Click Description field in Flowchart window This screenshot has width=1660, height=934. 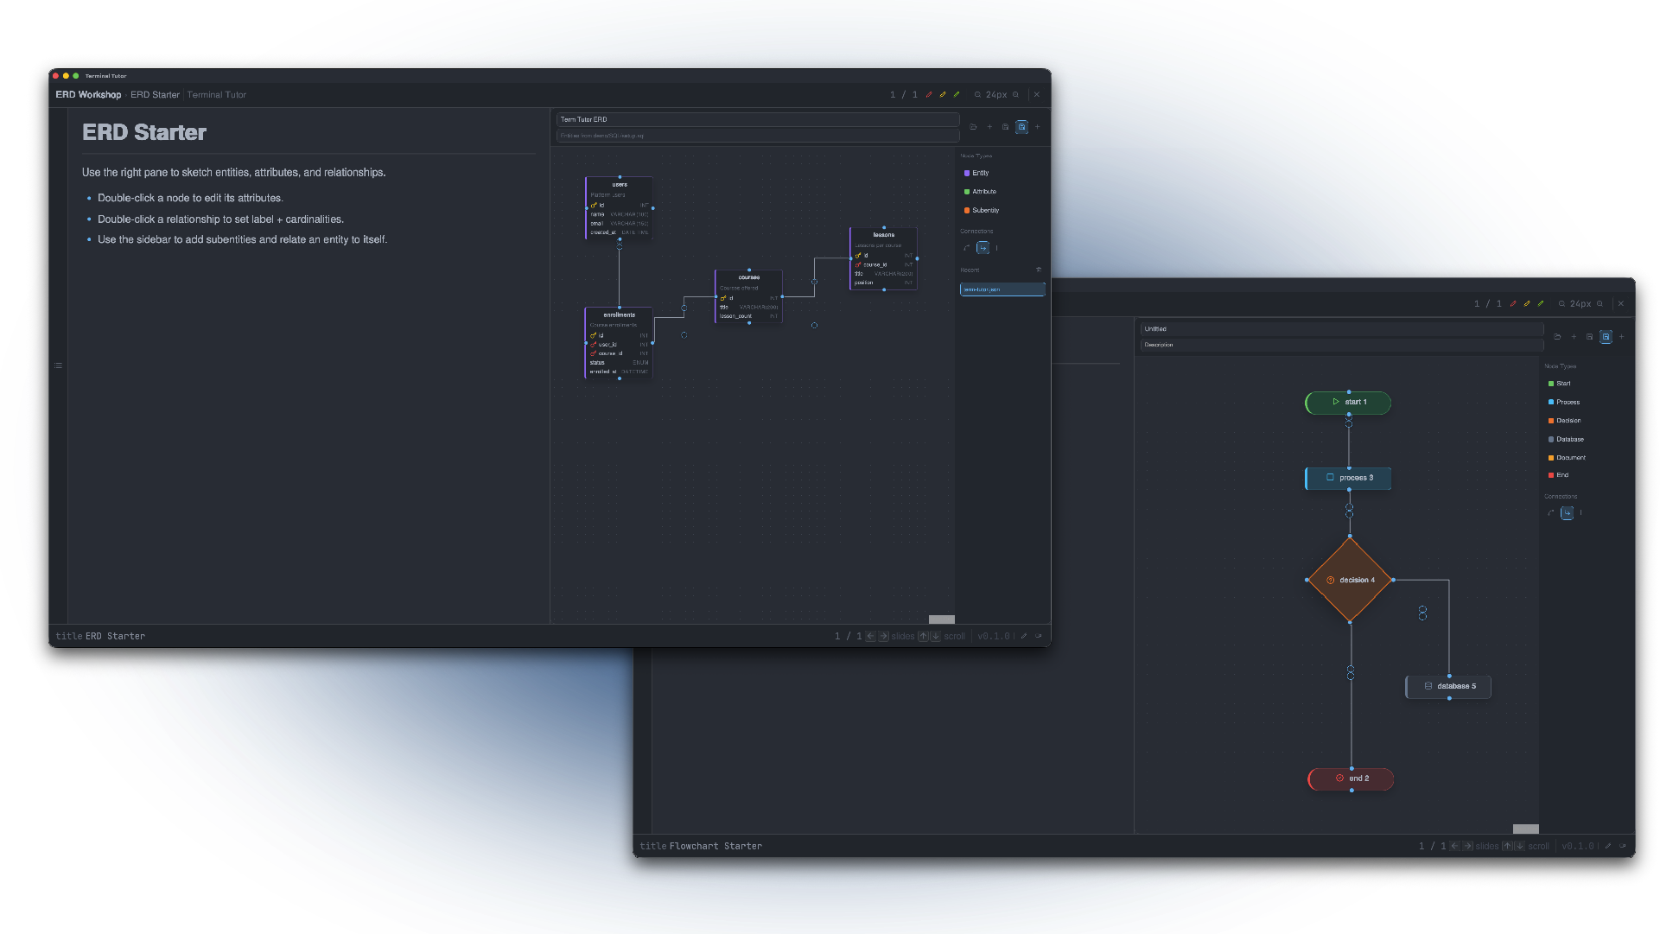[1342, 345]
